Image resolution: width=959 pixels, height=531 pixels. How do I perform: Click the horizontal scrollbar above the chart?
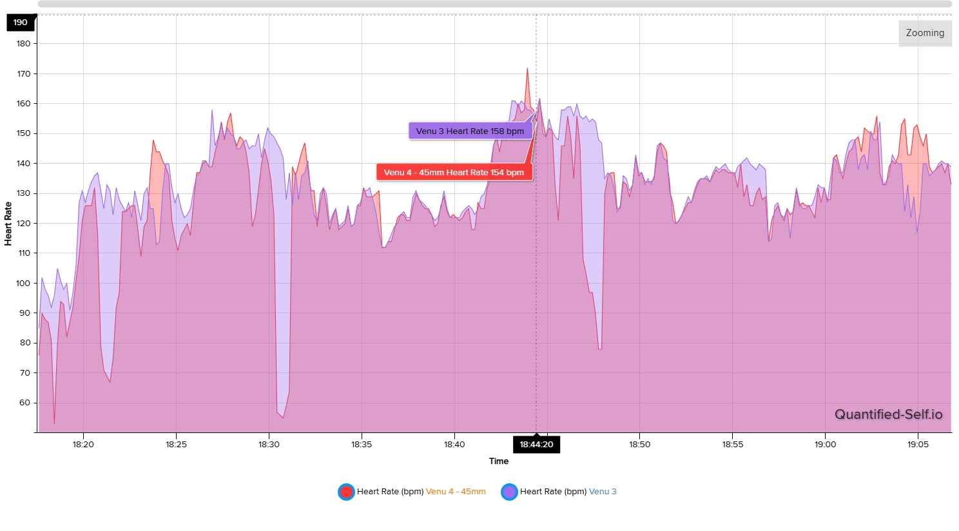[494, 4]
